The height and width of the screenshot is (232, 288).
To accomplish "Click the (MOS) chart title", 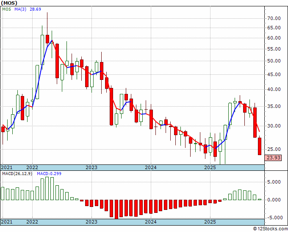I will 9,3.
